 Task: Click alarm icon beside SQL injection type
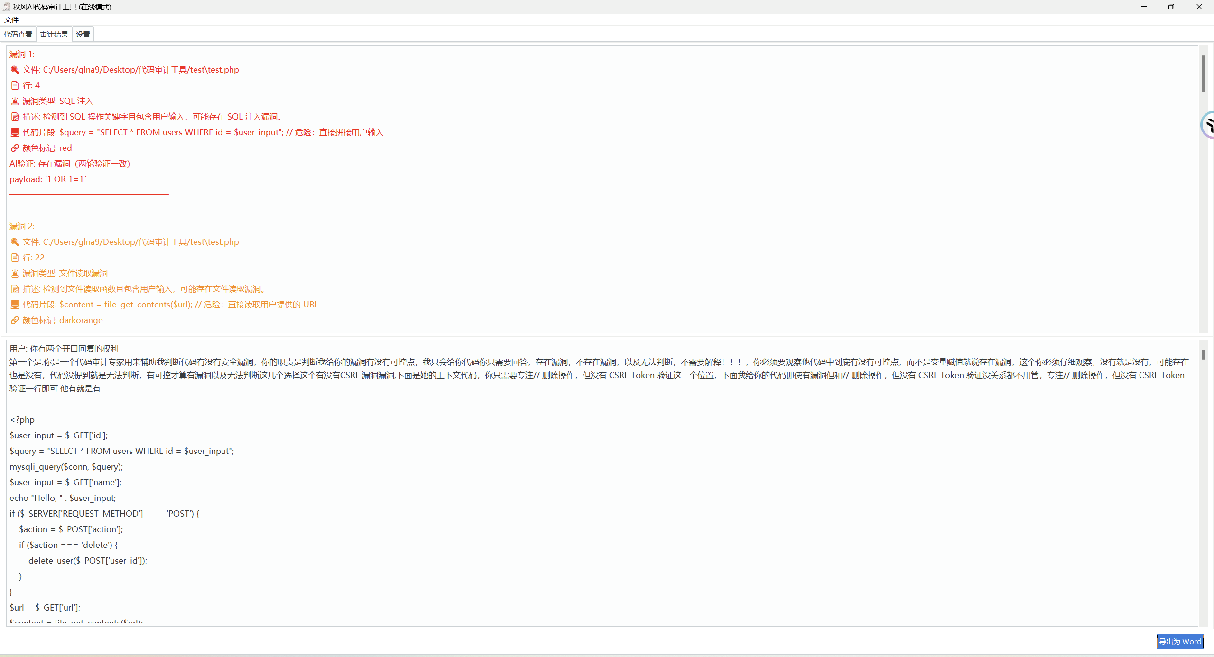[x=15, y=101]
